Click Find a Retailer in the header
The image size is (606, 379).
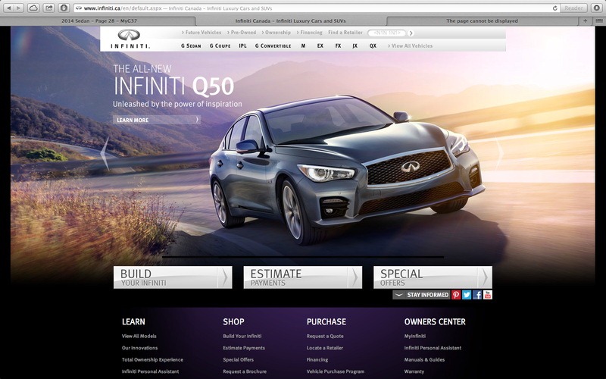(345, 33)
